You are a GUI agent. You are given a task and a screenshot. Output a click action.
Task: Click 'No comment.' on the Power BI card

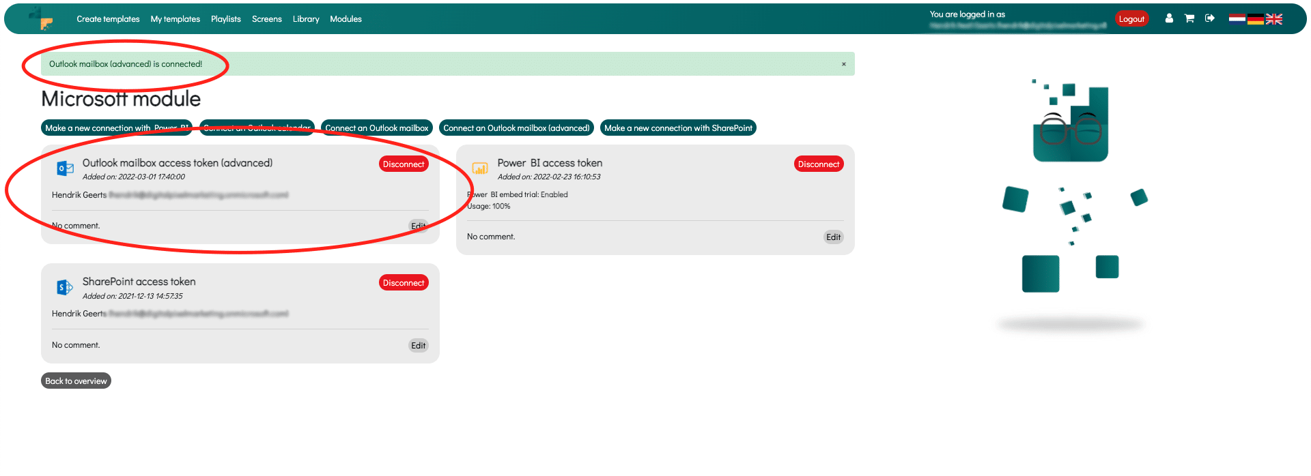pos(491,237)
